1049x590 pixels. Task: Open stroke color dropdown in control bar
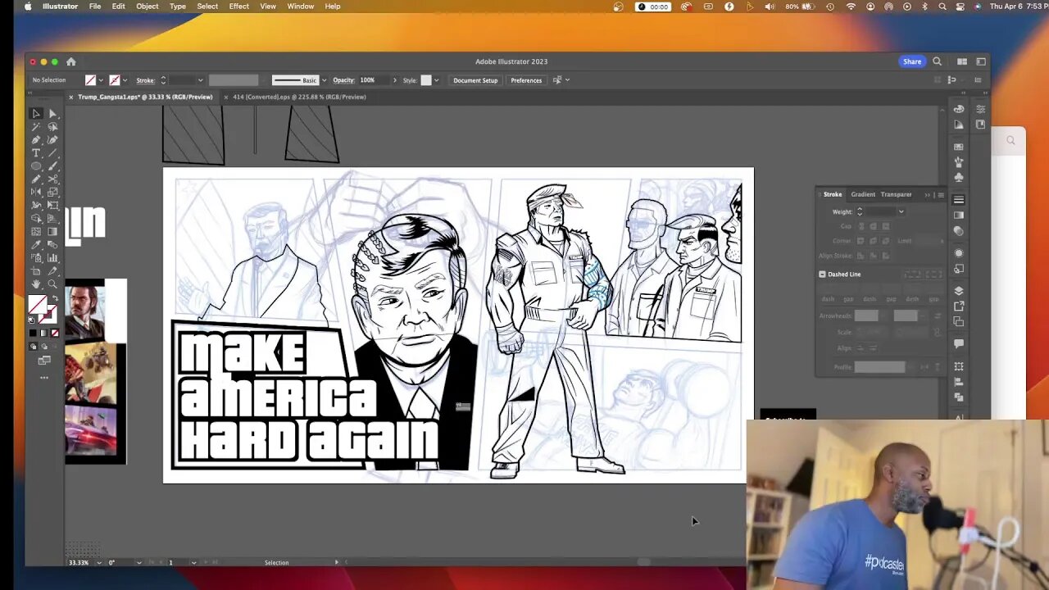125,80
